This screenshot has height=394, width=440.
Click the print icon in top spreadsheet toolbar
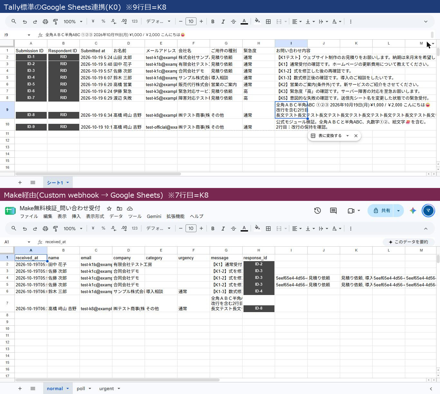[x=45, y=22]
